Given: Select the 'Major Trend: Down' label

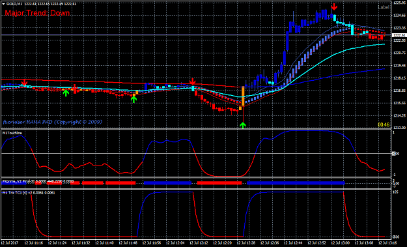Looking at the screenshot, I should [37, 13].
